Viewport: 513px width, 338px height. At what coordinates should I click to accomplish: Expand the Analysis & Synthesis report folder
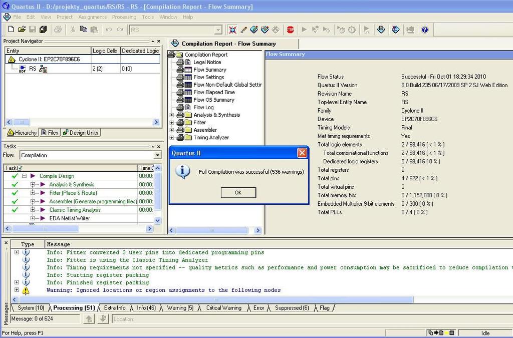(x=171, y=115)
